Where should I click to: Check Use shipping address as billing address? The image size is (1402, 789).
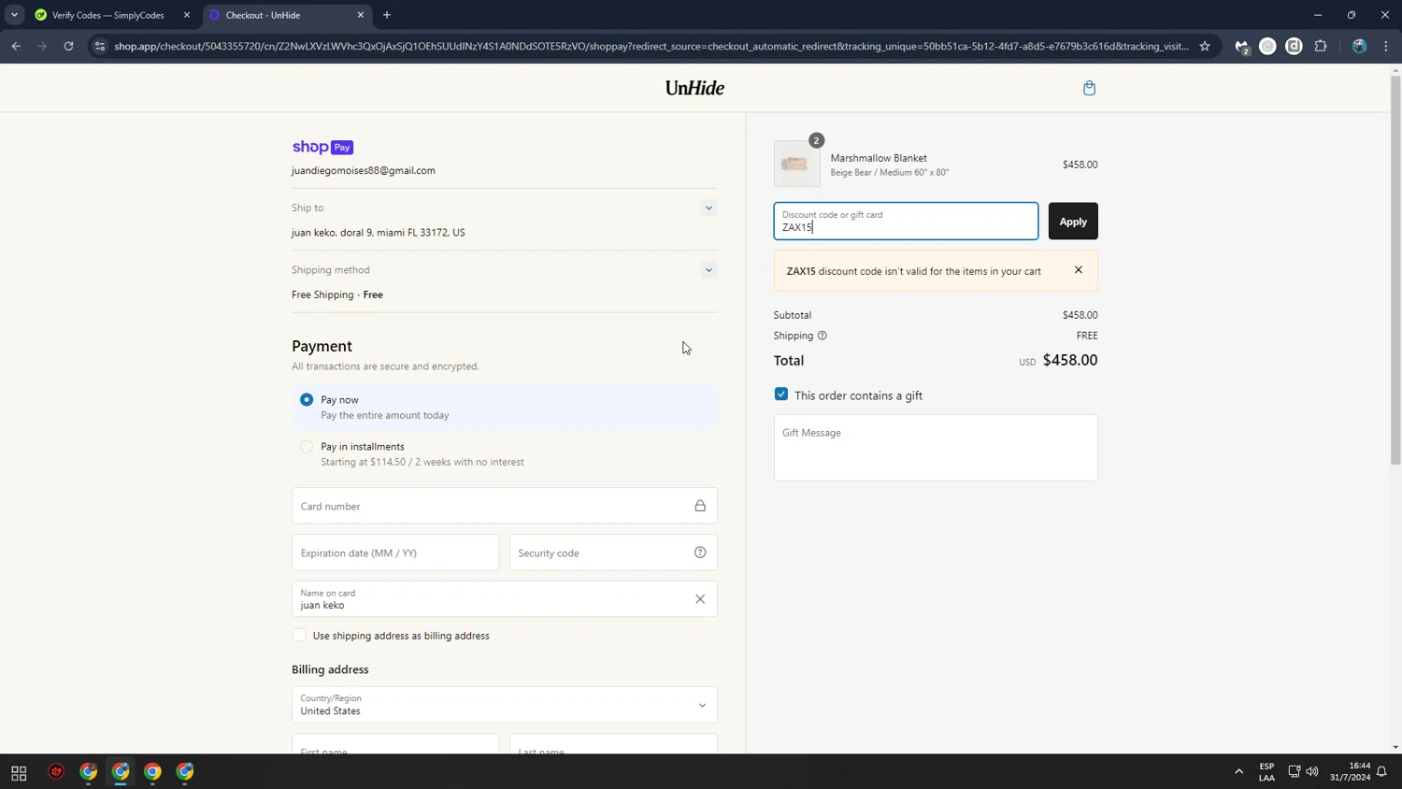coord(299,636)
